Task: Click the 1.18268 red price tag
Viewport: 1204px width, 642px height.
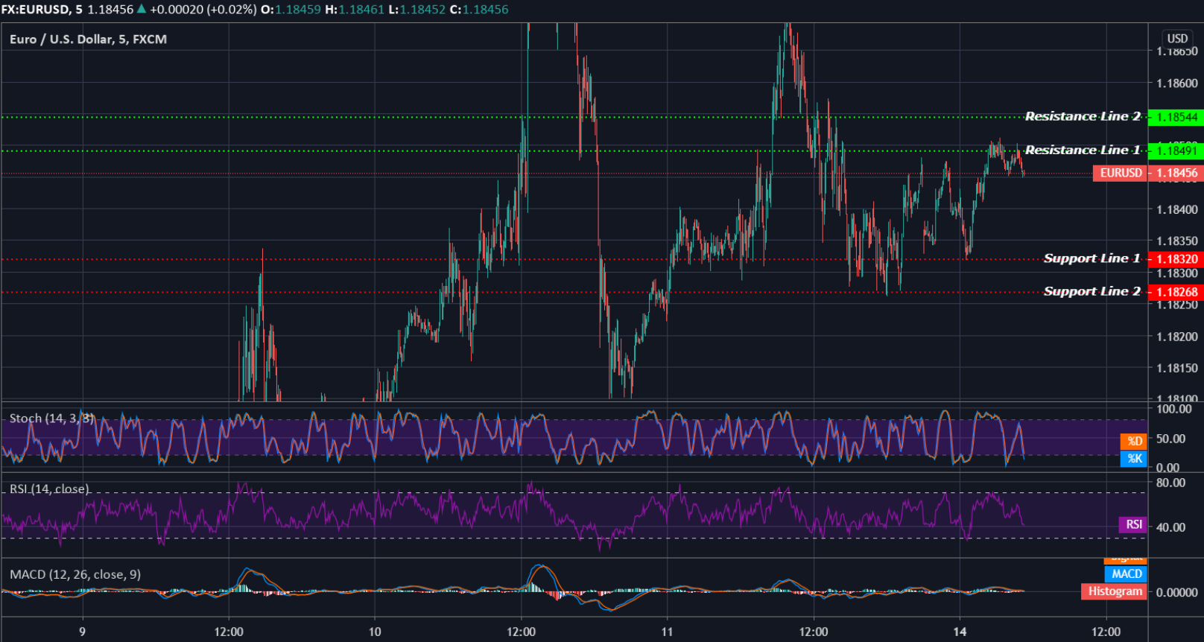Action: tap(1176, 292)
